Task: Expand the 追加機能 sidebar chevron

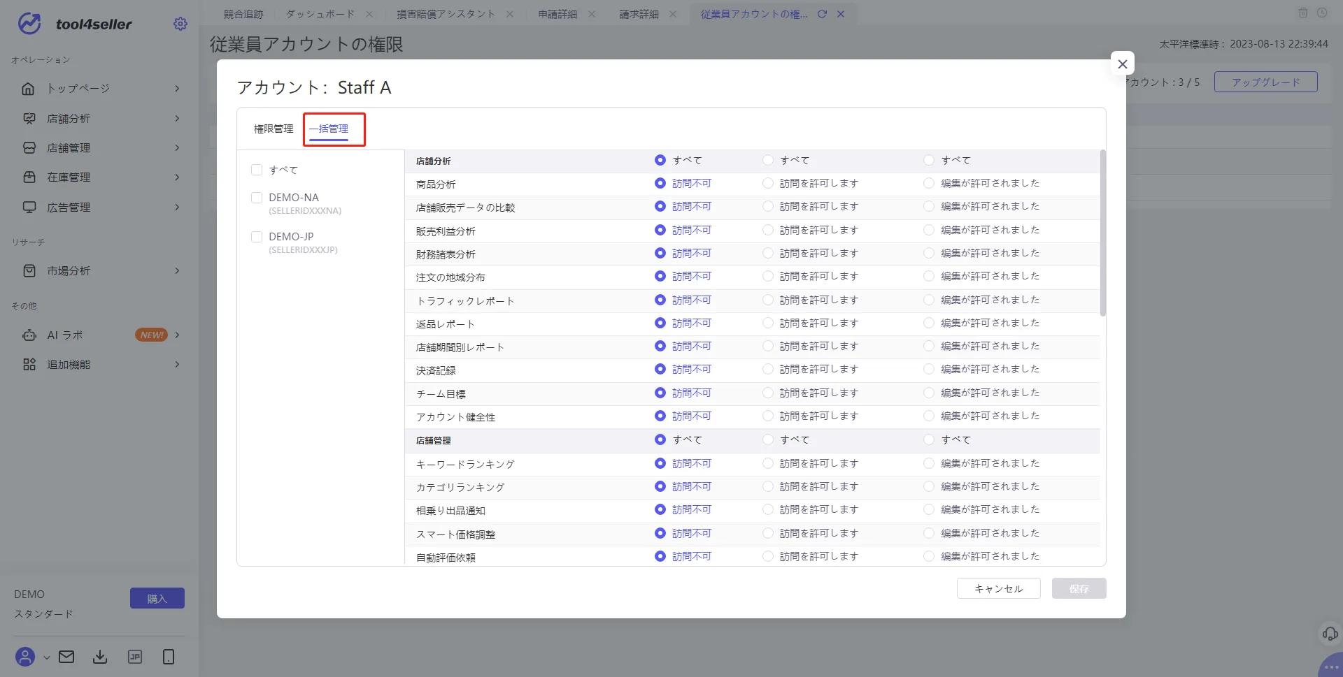Action: pyautogui.click(x=177, y=365)
